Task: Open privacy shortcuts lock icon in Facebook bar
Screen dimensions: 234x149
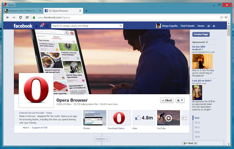Action: [x=209, y=26]
